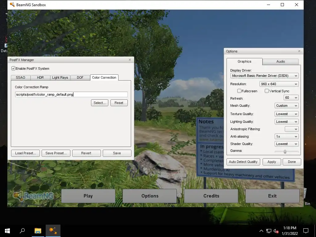The width and height of the screenshot is (316, 237).
Task: Click the Revert button in PostFX Manager
Action: (x=86, y=153)
